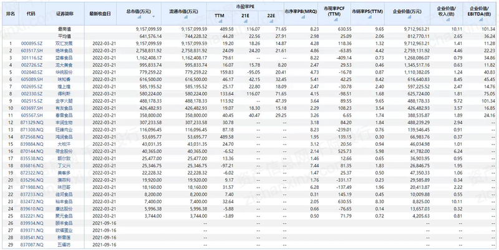This screenshot has height=250, width=499.
Task: Open stock code 832221.NQ
Action: 32,216
